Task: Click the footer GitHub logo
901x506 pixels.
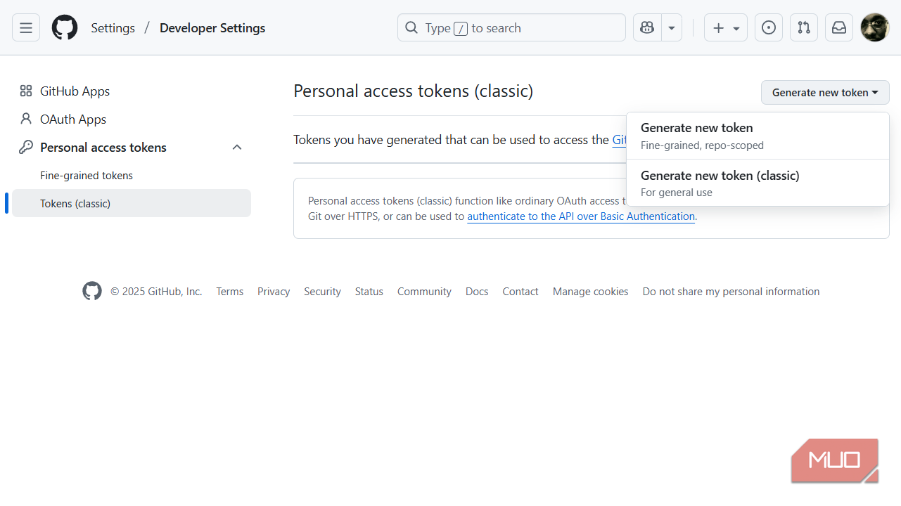Action: pos(92,291)
